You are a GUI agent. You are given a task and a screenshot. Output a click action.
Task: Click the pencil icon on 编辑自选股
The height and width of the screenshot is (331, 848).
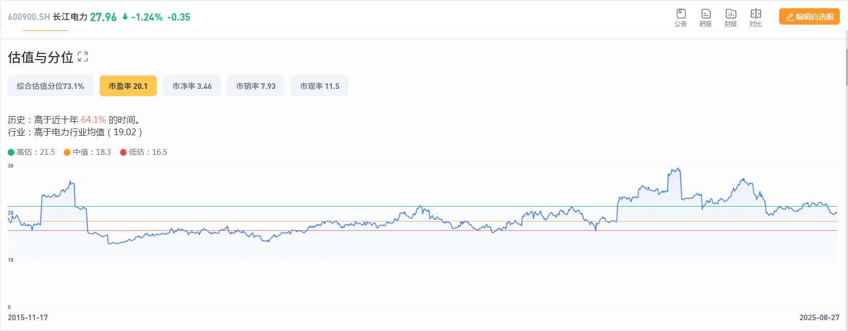coord(790,17)
